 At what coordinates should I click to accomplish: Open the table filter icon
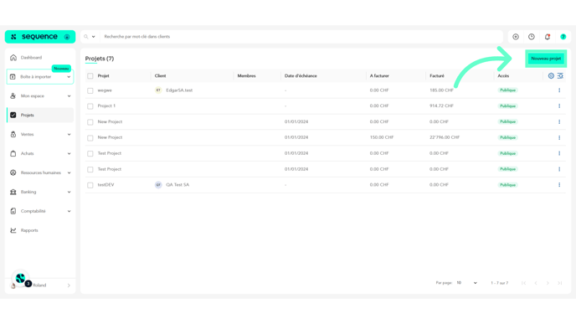point(560,75)
